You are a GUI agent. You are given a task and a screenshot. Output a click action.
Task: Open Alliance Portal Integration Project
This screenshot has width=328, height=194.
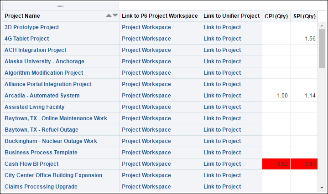pyautogui.click(x=48, y=84)
